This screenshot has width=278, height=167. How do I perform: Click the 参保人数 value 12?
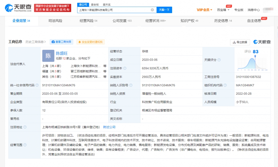tap(44, 111)
